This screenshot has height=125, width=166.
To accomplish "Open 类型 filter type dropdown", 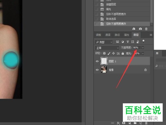I will coord(104,42).
